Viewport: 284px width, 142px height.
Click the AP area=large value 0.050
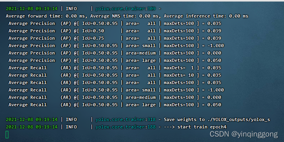pyautogui.click(x=214, y=60)
